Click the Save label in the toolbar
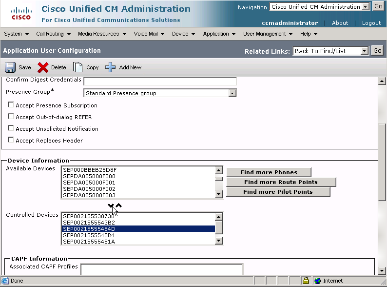 pyautogui.click(x=25, y=67)
